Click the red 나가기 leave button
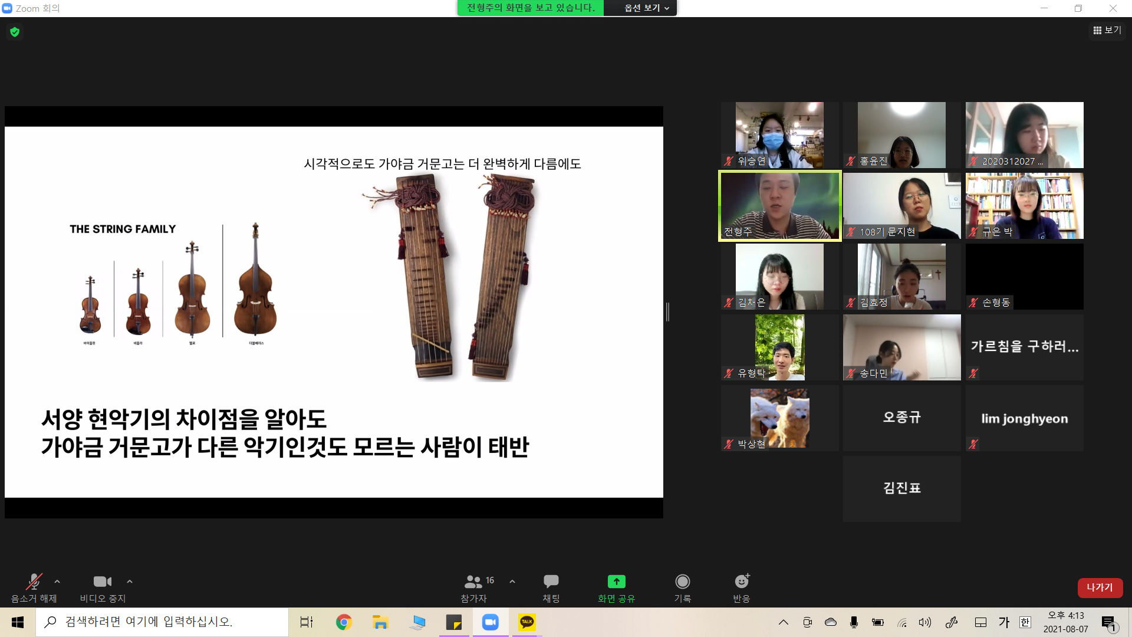Screen dimensions: 1132x637 click(1099, 587)
